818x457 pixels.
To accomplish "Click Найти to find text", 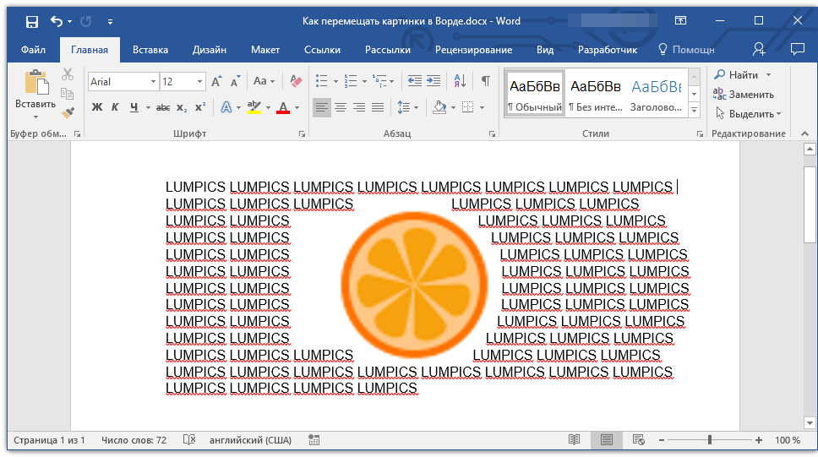I will click(737, 75).
